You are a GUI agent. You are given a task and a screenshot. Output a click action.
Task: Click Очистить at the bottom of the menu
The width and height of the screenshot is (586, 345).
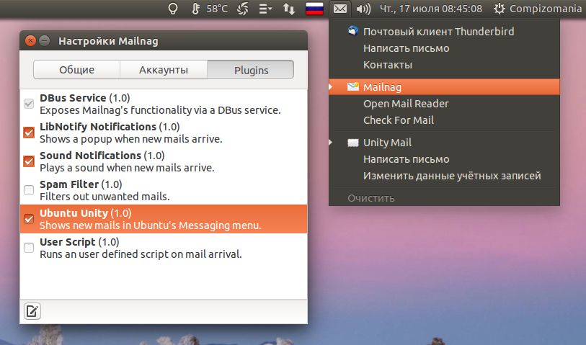click(x=371, y=198)
